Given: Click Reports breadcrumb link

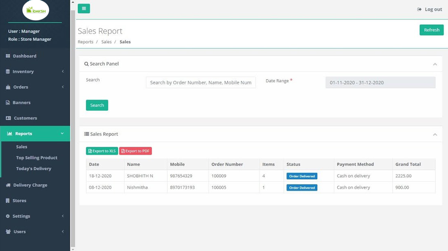Looking at the screenshot, I should [85, 42].
